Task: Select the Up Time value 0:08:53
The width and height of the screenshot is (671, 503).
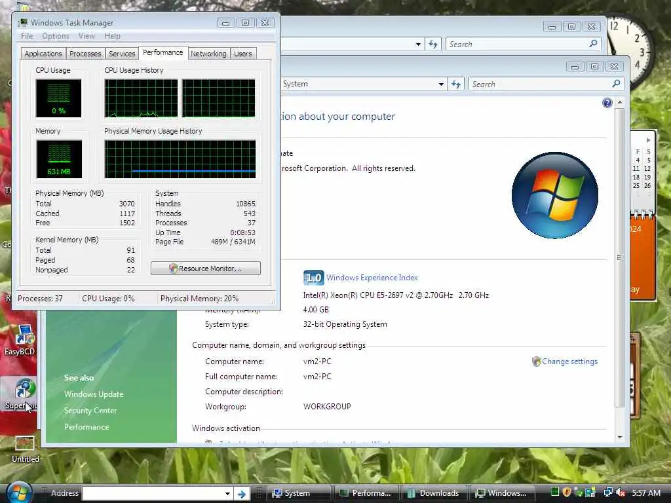Action: tap(242, 233)
